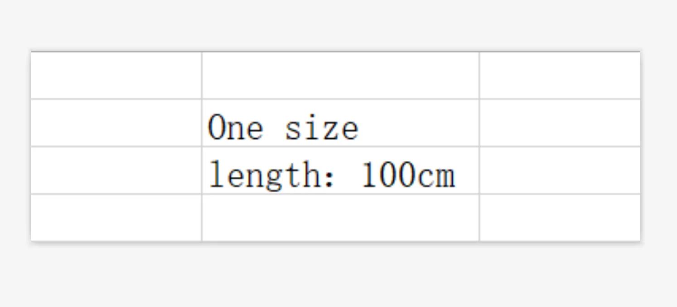Select the empty cell left of "One size"
Screen dimensions: 677x307
[x=116, y=123]
